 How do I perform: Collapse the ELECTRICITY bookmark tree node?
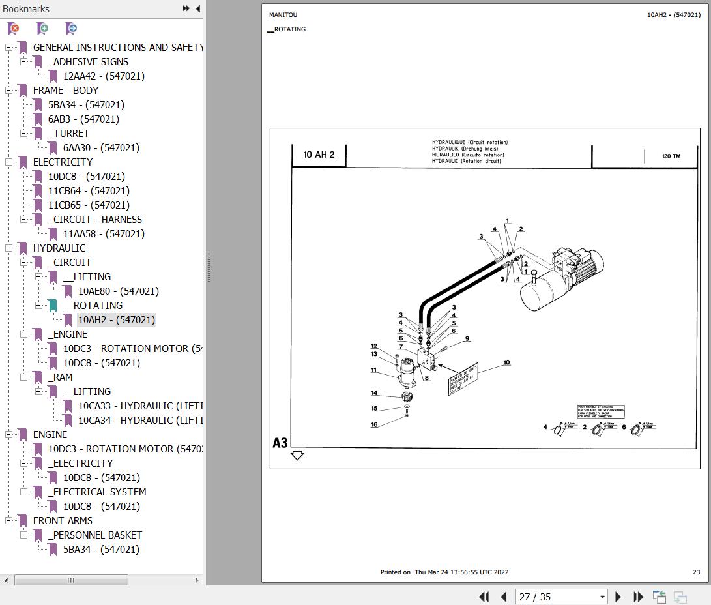pyautogui.click(x=9, y=162)
